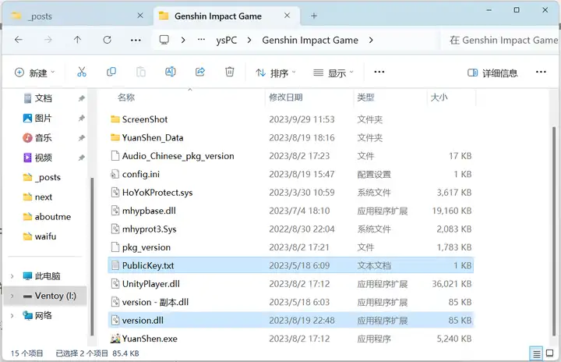The width and height of the screenshot is (561, 362).
Task: Open toolbar more options after View
Action: pyautogui.click(x=379, y=72)
